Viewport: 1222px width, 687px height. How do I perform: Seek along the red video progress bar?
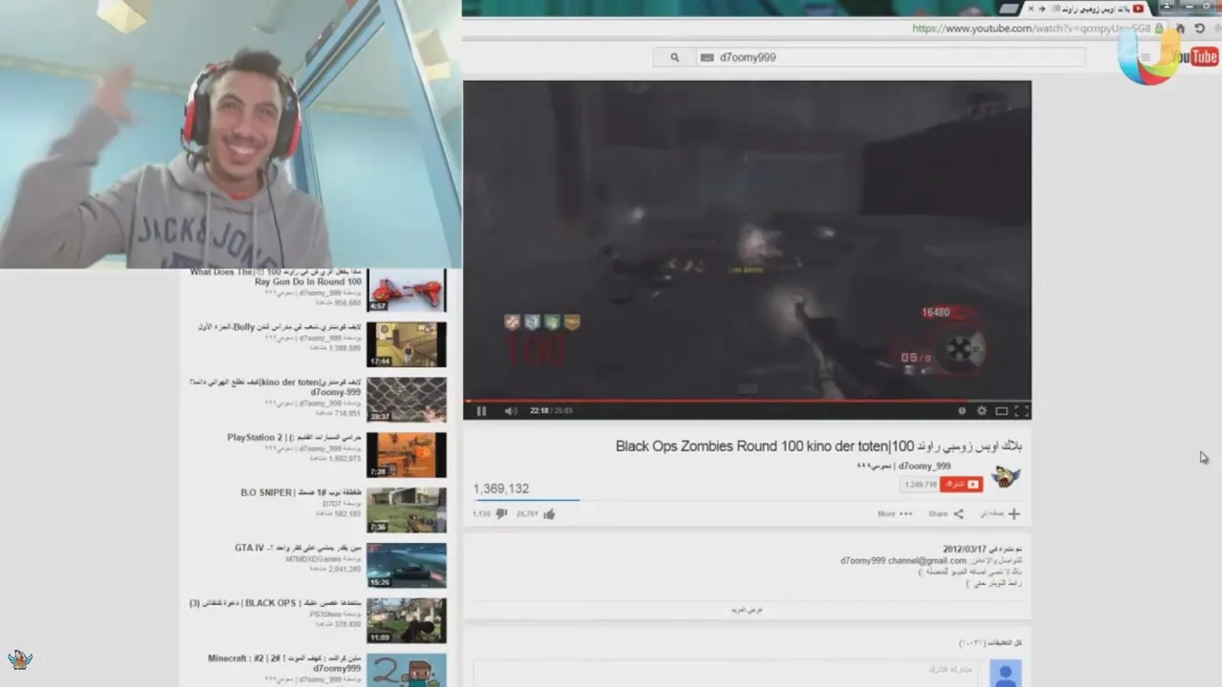747,401
